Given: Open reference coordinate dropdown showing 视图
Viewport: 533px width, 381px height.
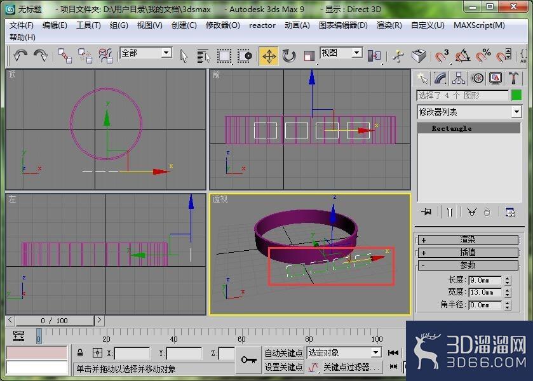Looking at the screenshot, I should pos(341,53).
